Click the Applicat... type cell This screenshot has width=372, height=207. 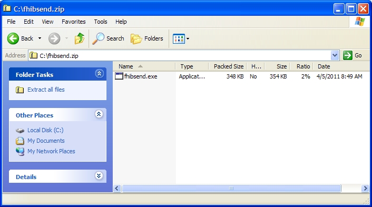[192, 76]
